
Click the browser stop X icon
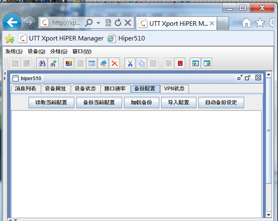tap(128, 23)
